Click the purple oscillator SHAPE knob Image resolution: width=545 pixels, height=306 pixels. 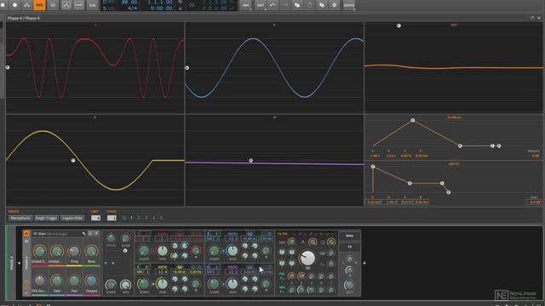click(214, 284)
